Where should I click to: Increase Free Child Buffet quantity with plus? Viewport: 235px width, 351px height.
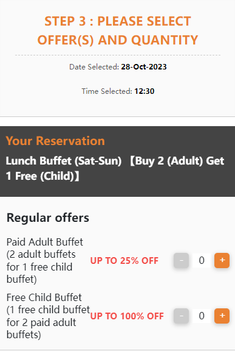(x=222, y=316)
